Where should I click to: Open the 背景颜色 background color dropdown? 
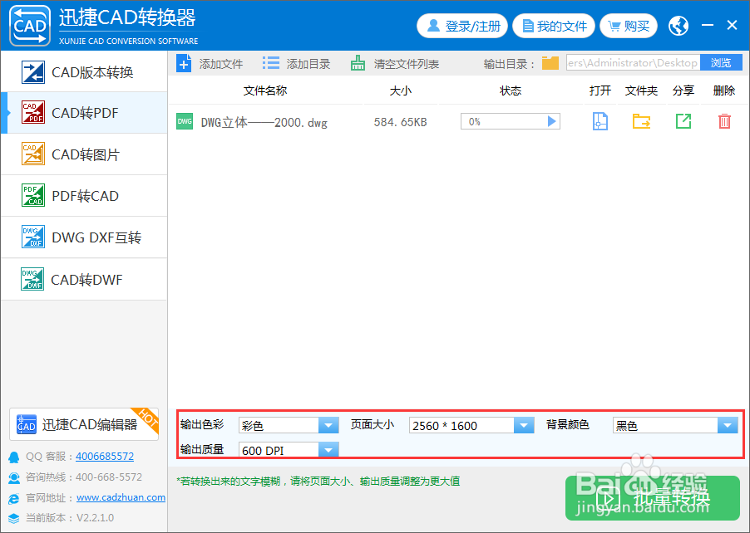(x=729, y=424)
